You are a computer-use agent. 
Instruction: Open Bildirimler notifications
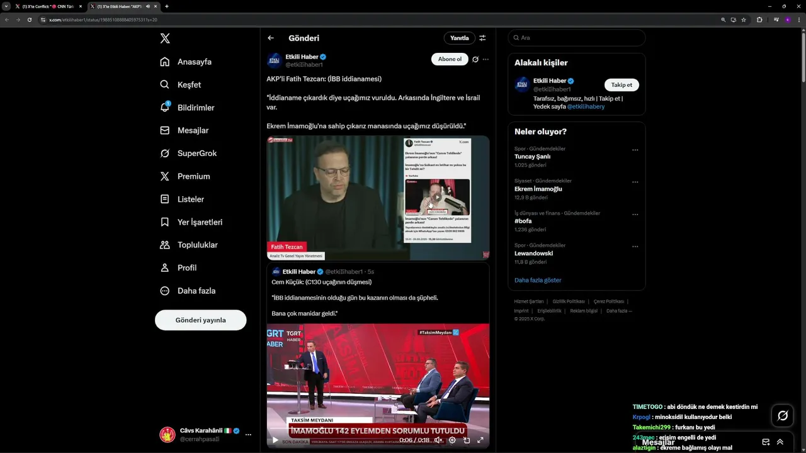[x=187, y=108]
